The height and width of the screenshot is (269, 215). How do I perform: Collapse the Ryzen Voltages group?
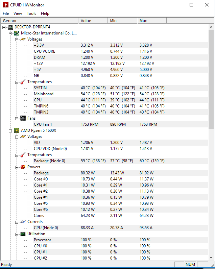(17, 137)
